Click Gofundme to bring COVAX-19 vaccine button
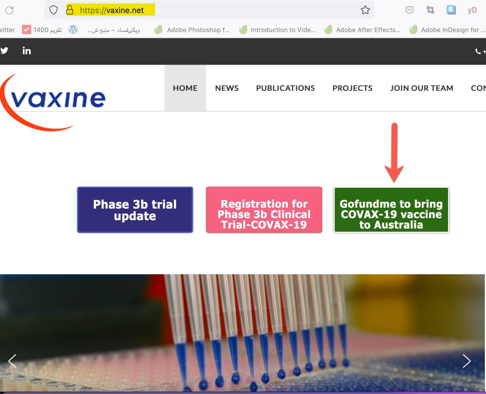 [391, 210]
